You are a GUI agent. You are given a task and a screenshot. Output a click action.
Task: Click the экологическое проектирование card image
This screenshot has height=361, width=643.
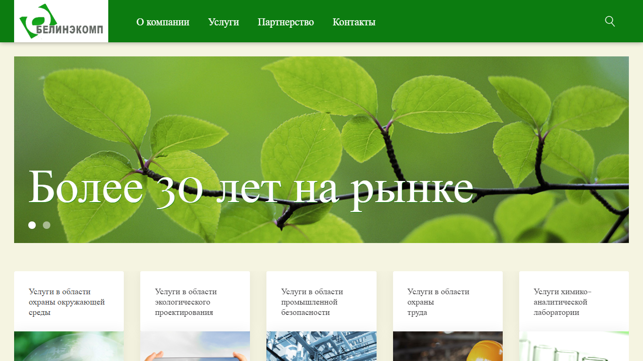point(195,346)
